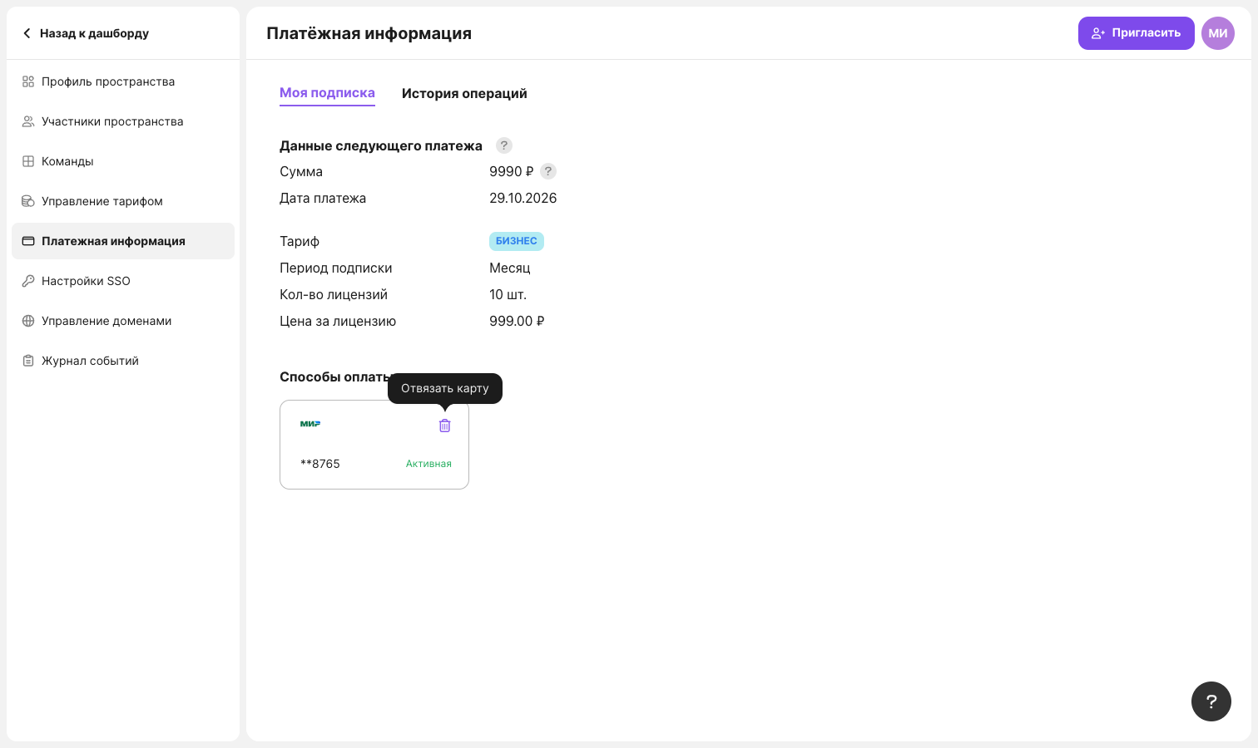Click the Активная card status label
1258x748 pixels.
[428, 464]
